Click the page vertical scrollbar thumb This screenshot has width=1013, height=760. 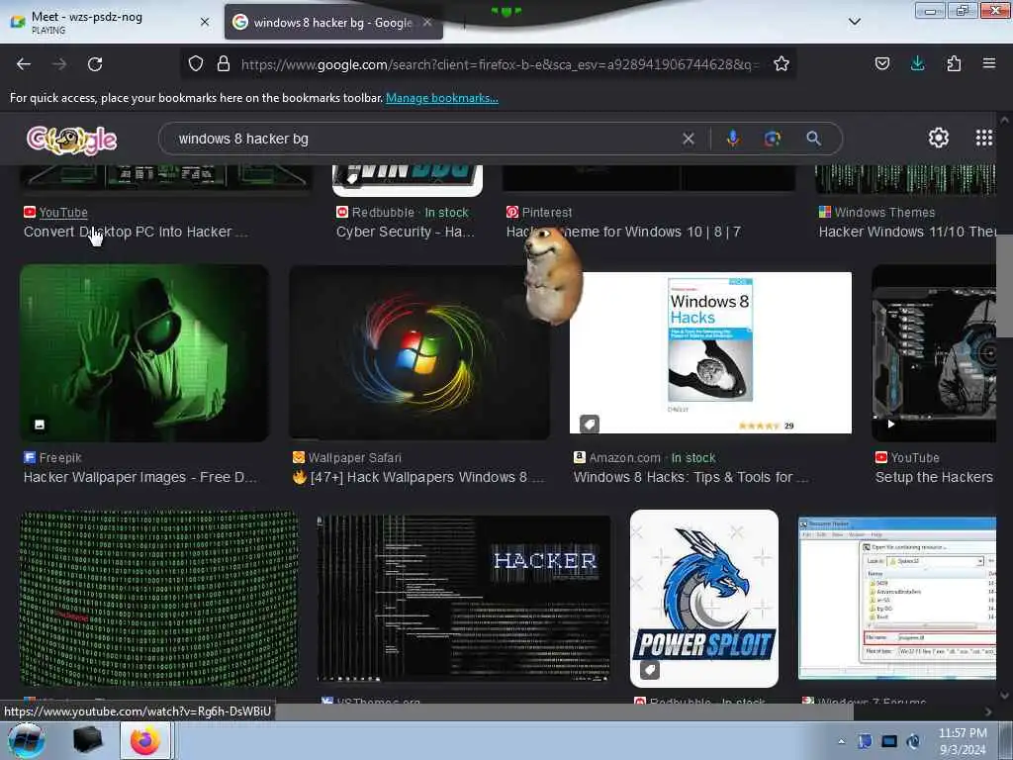click(1004, 286)
